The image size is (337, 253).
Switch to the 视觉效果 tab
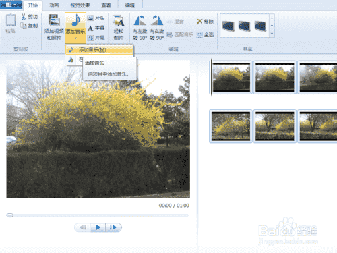click(80, 5)
